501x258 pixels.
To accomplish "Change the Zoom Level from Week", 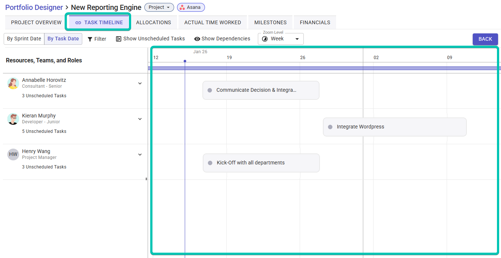I will tap(297, 39).
